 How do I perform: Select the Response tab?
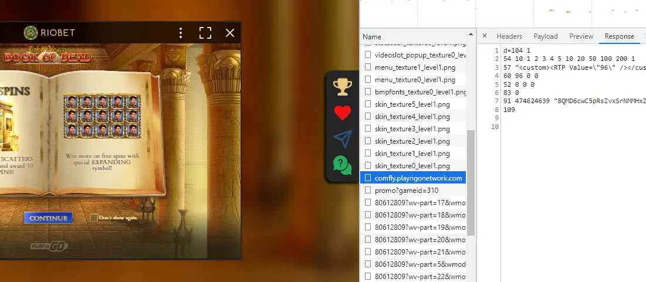pyautogui.click(x=619, y=36)
